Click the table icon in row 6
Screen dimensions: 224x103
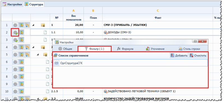[21, 62]
